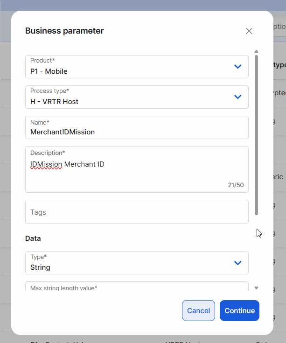The image size is (286, 343).
Task: Open Product dropdown showing P1 - Mobile
Action: coord(131,67)
